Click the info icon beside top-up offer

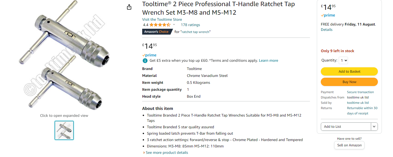tap(145, 61)
